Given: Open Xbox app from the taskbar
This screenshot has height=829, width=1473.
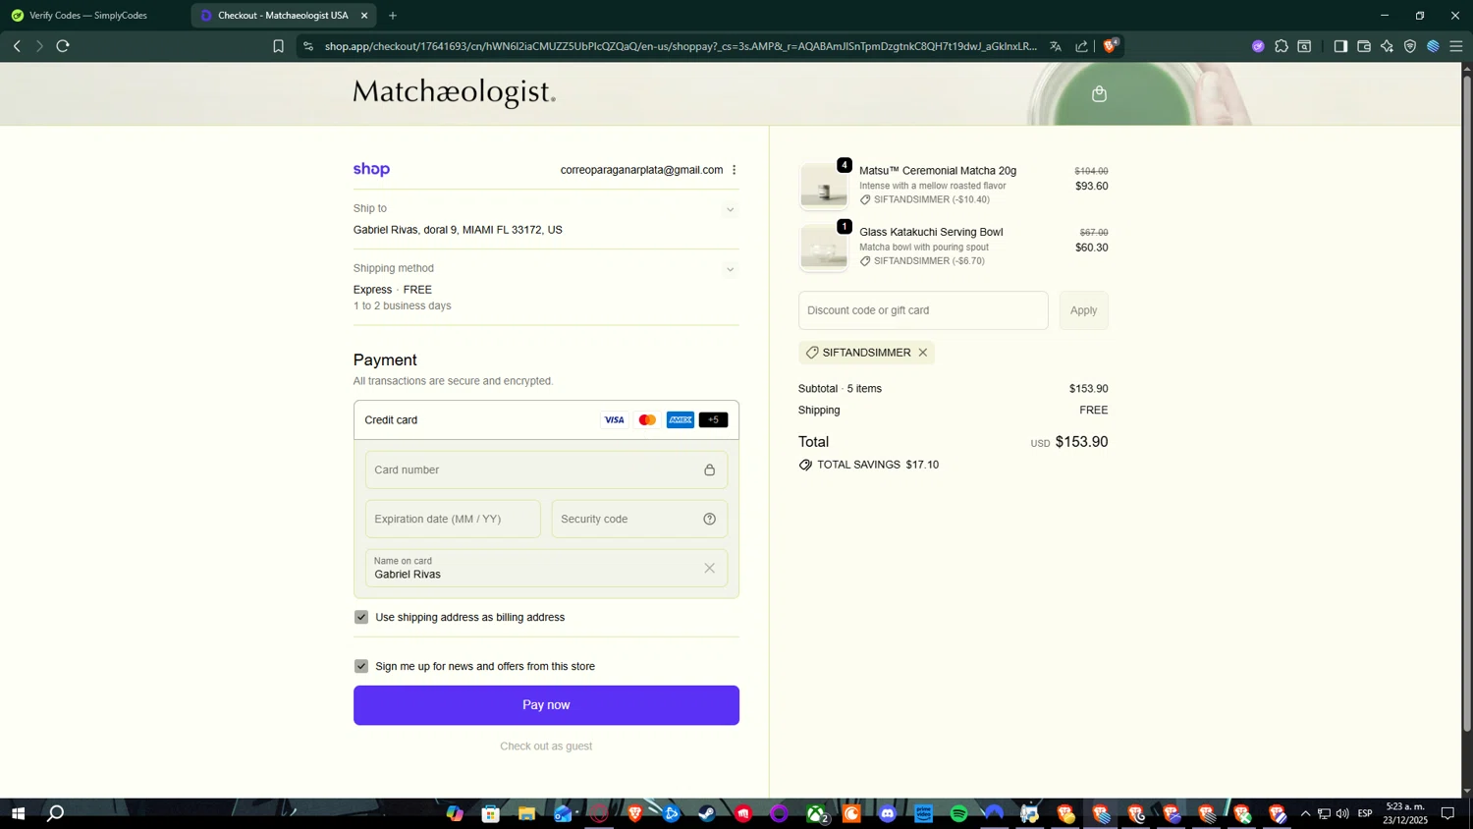Looking at the screenshot, I should point(816,813).
